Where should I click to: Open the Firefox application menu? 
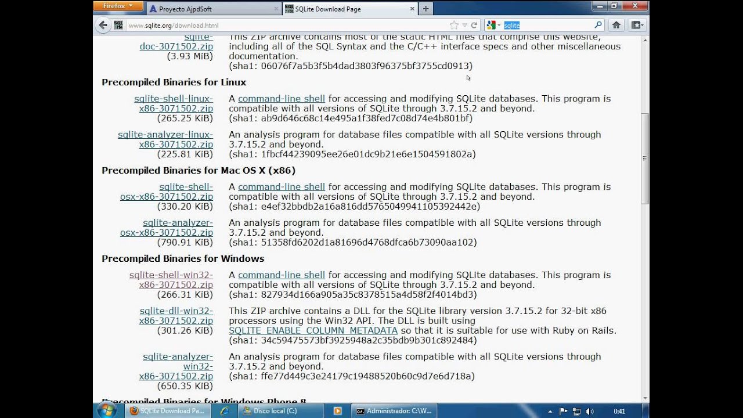pyautogui.click(x=118, y=6)
